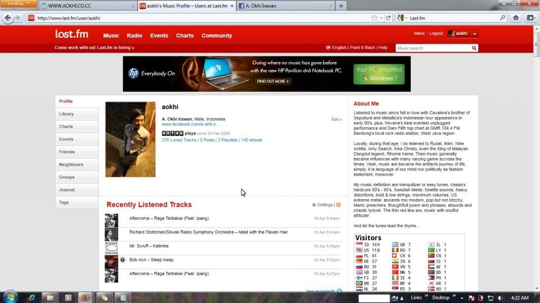Open the 140 shouts link
Viewport: 540px width, 303px height.
252,140
